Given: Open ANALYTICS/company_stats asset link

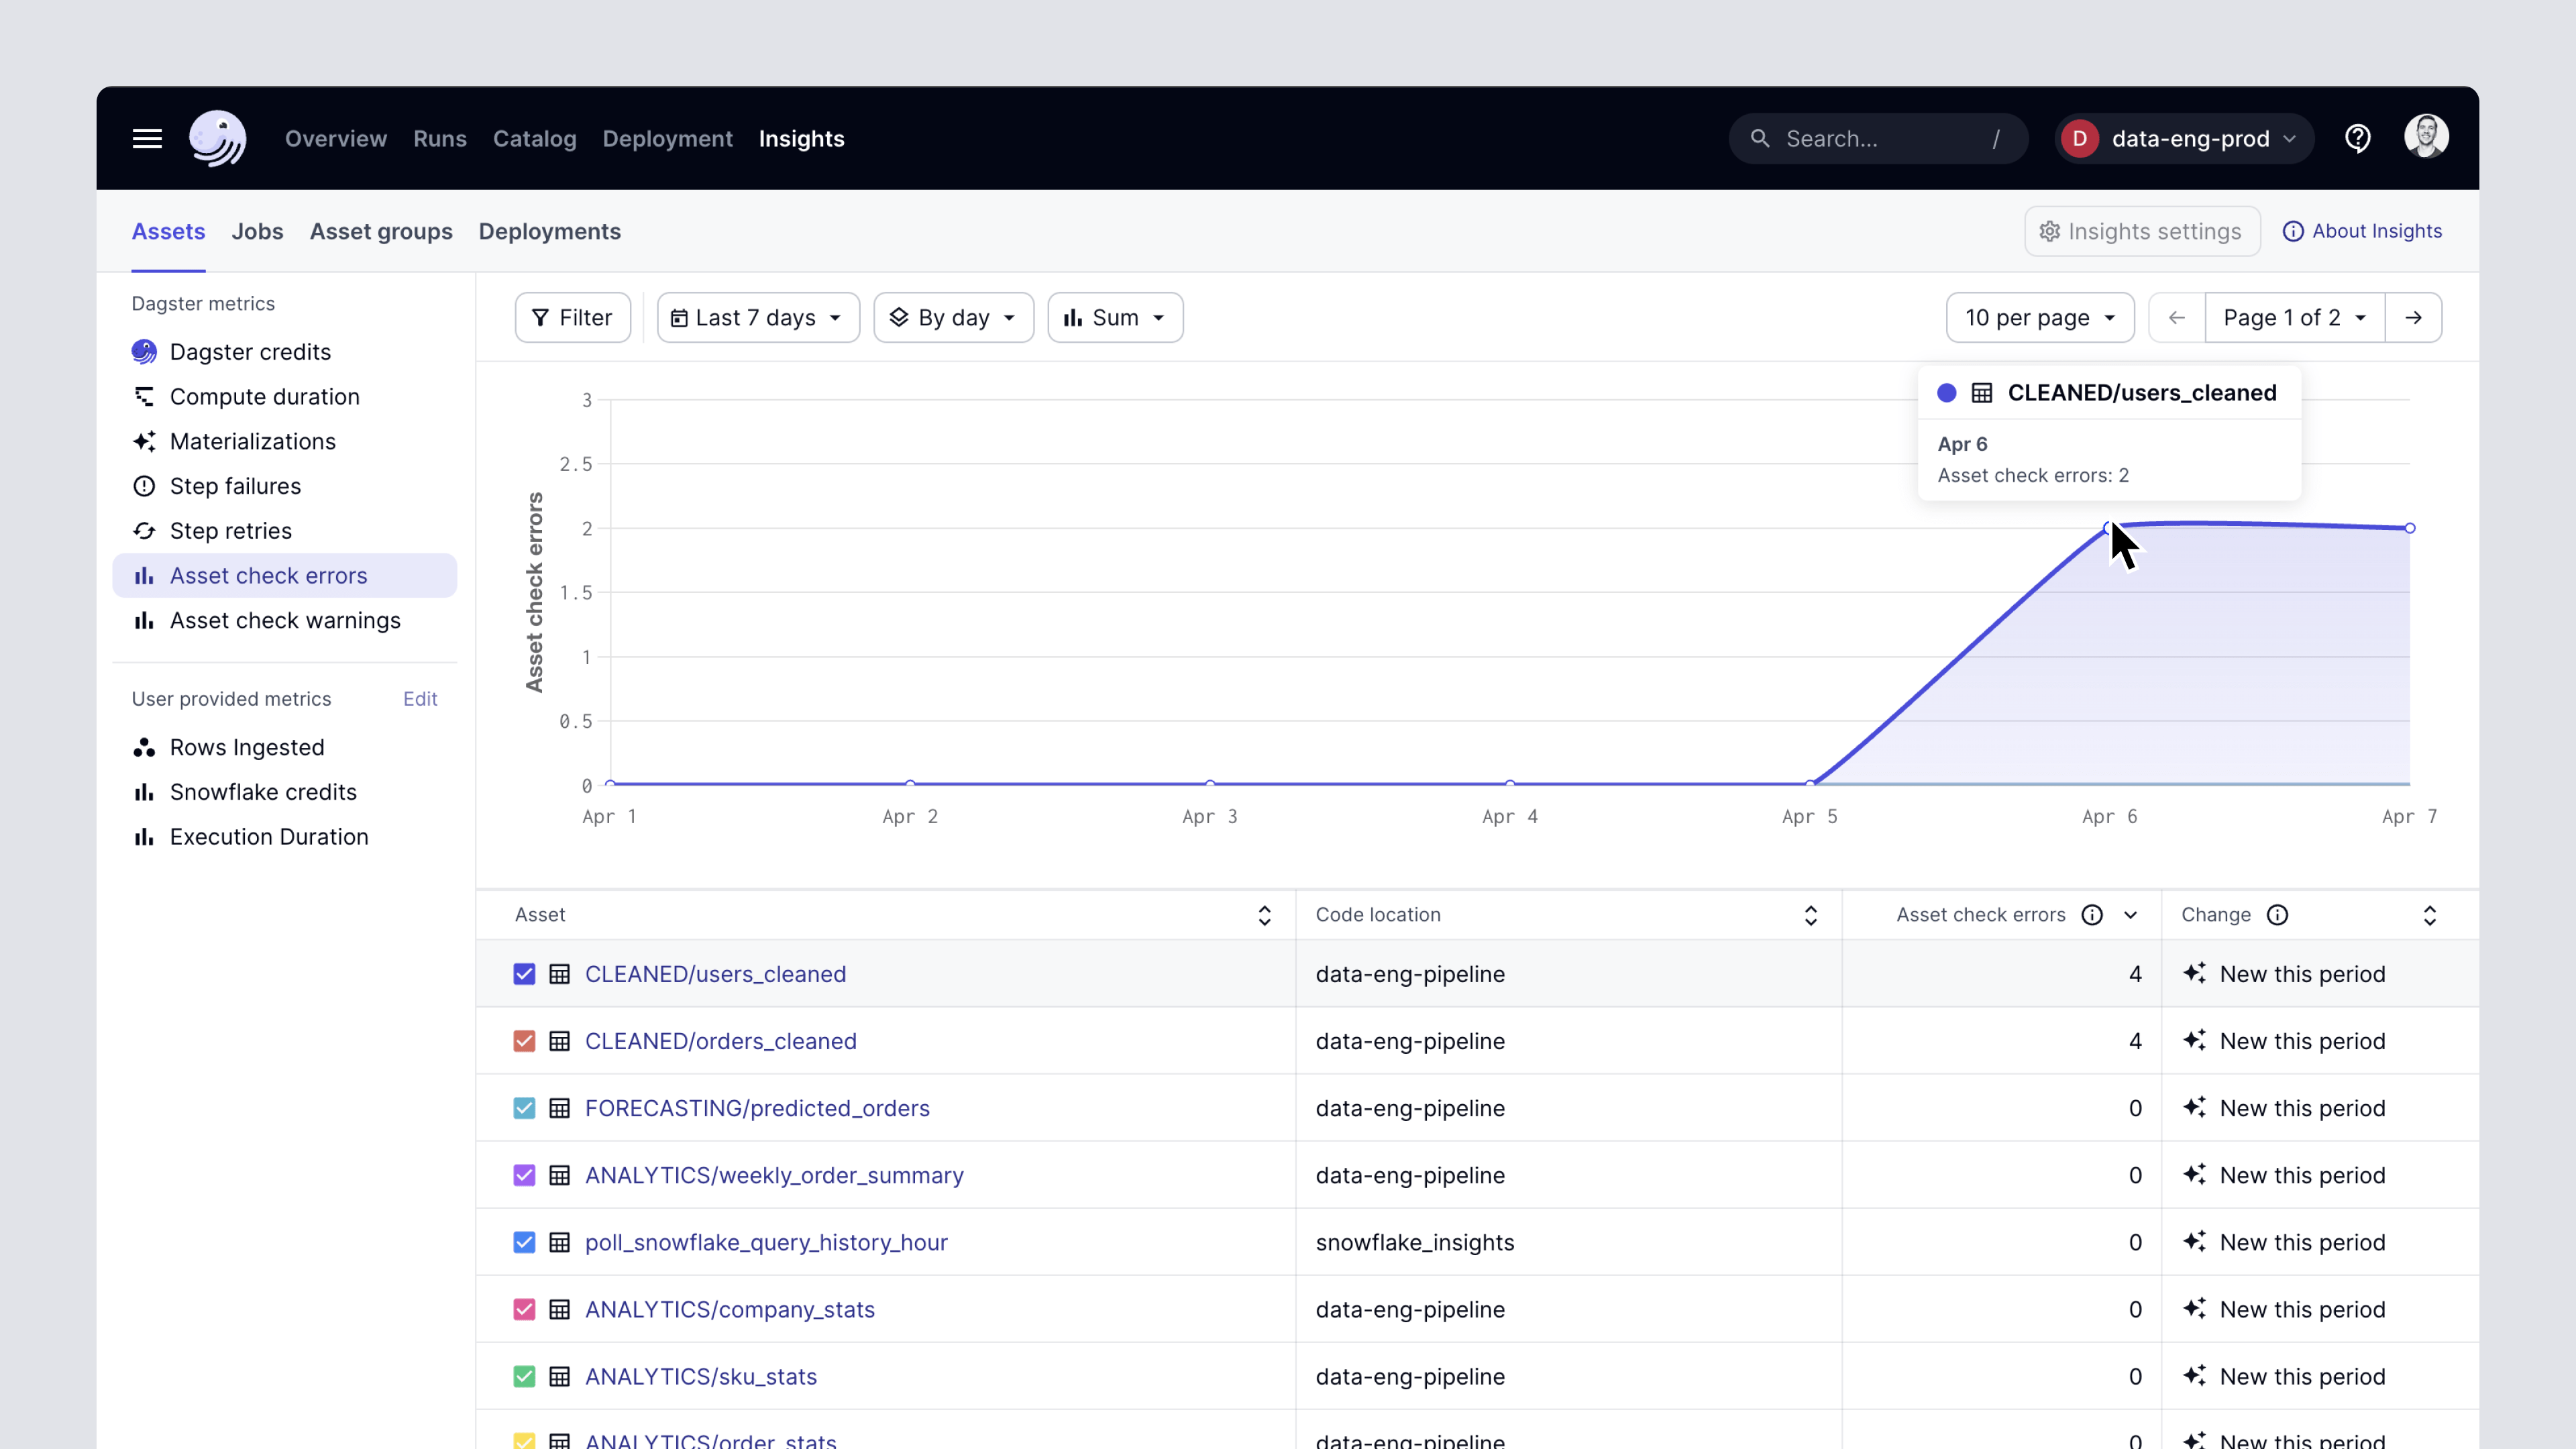Looking at the screenshot, I should tap(729, 1309).
